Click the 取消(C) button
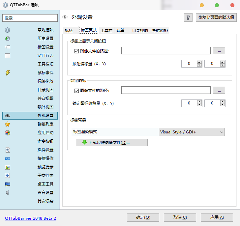Screen dimensions: 240x226 pyautogui.click(x=180, y=217)
